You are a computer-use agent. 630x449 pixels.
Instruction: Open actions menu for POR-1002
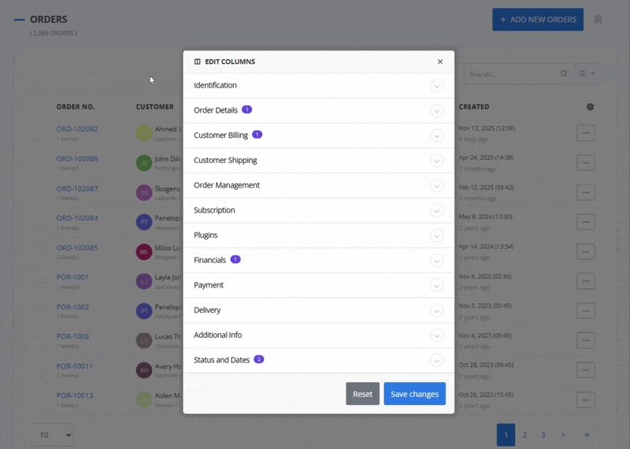(585, 310)
